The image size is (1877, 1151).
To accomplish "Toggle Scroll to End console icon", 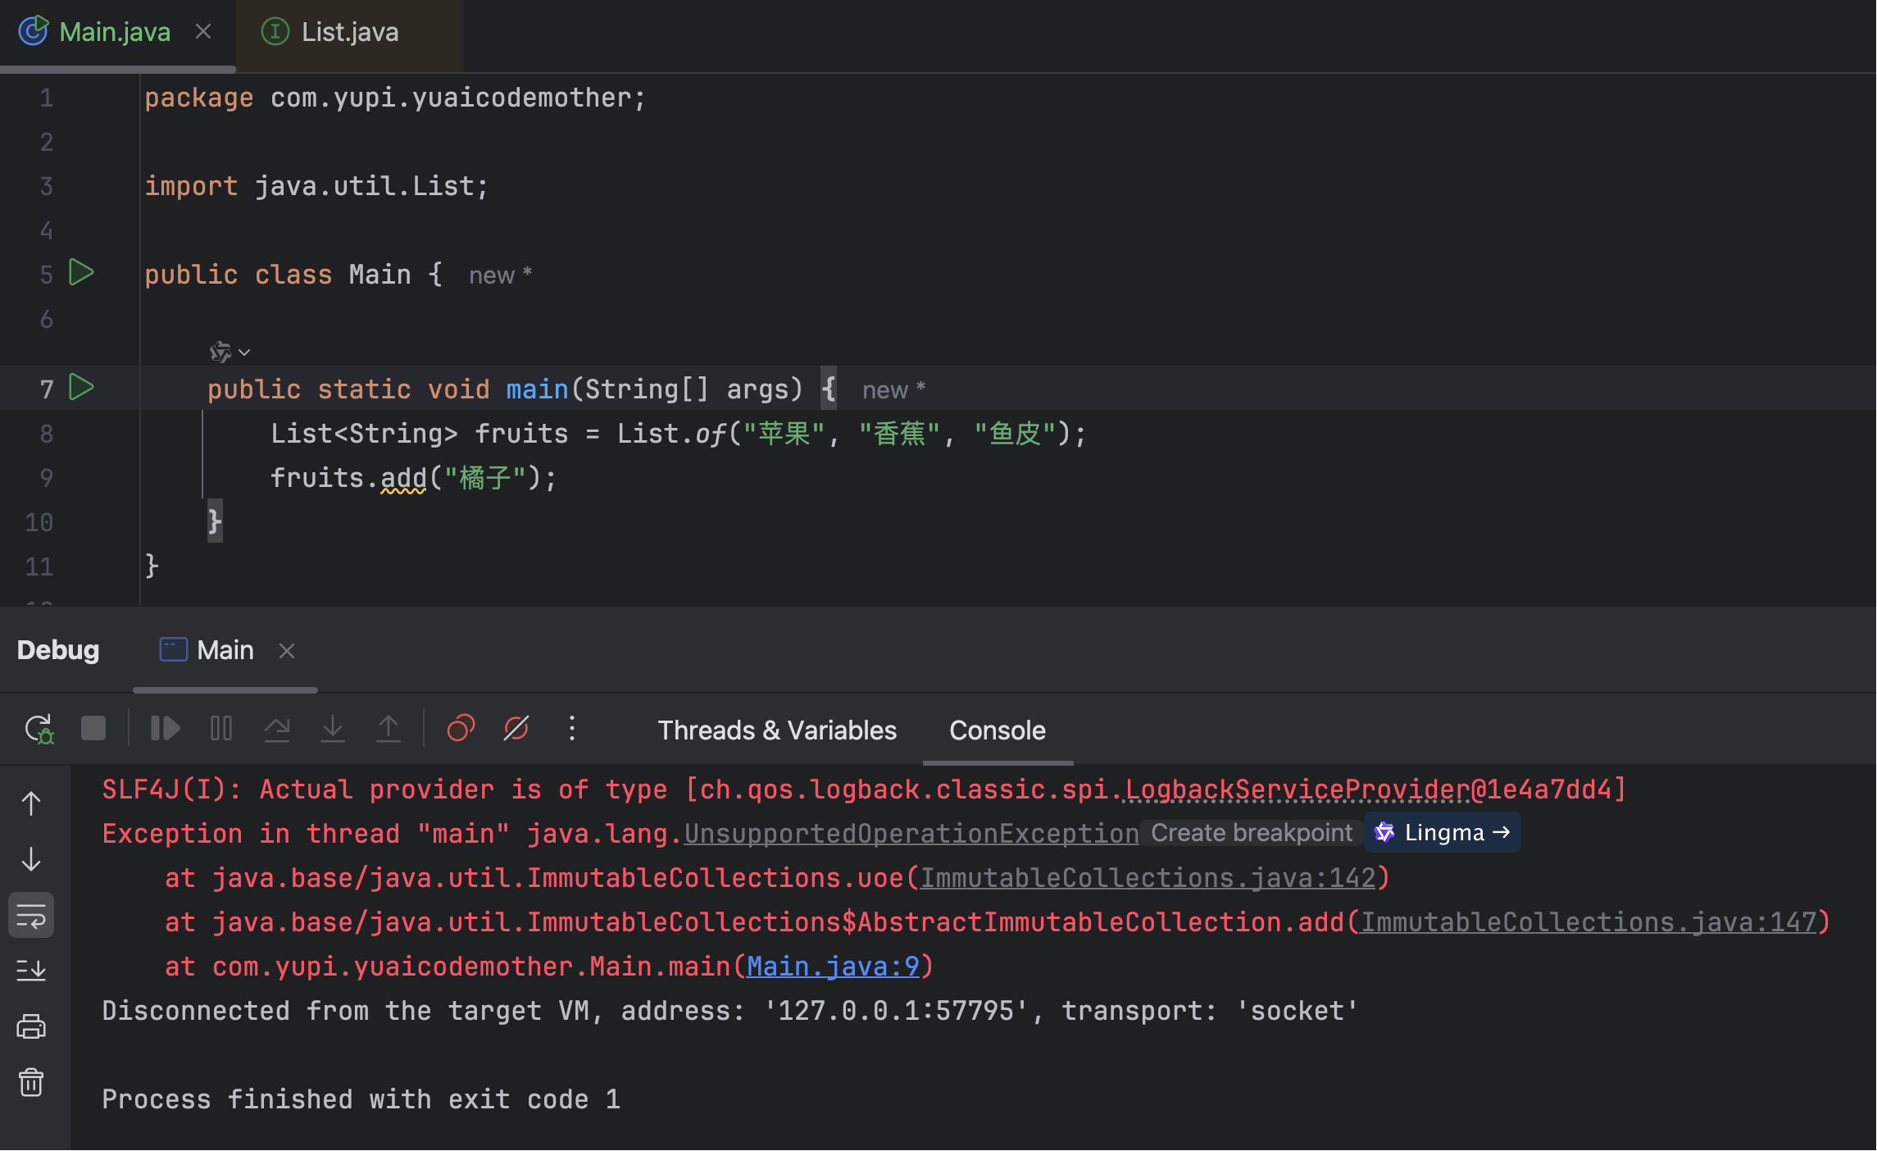I will click(31, 971).
